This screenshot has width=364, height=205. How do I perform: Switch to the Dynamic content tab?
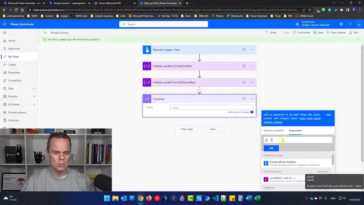pyautogui.click(x=273, y=130)
